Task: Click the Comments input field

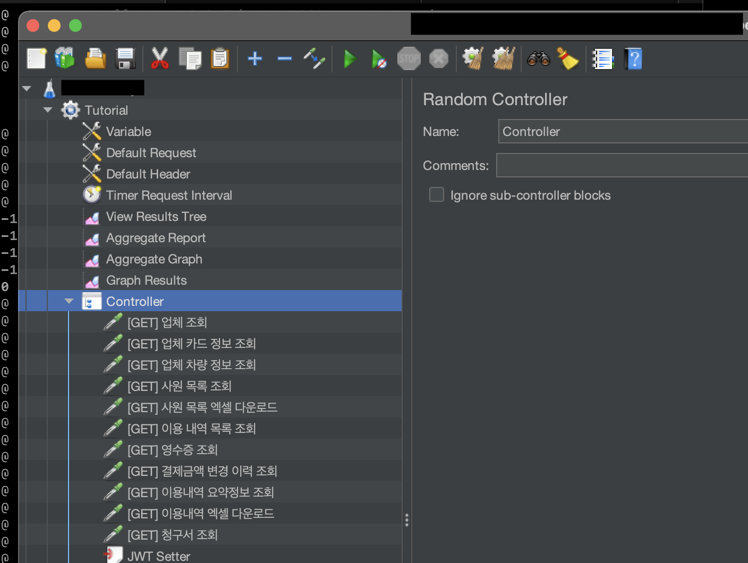Action: pyautogui.click(x=622, y=165)
